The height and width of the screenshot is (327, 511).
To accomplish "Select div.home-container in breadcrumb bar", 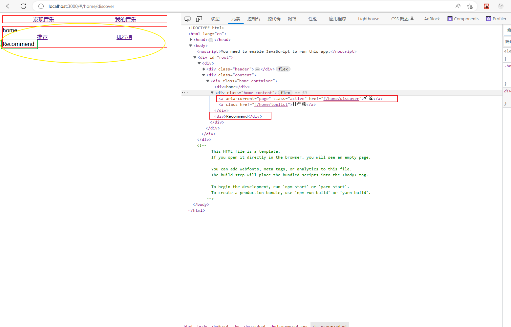I will (x=289, y=325).
